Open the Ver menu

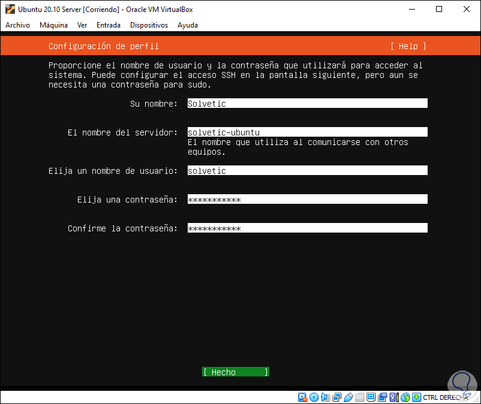[82, 25]
